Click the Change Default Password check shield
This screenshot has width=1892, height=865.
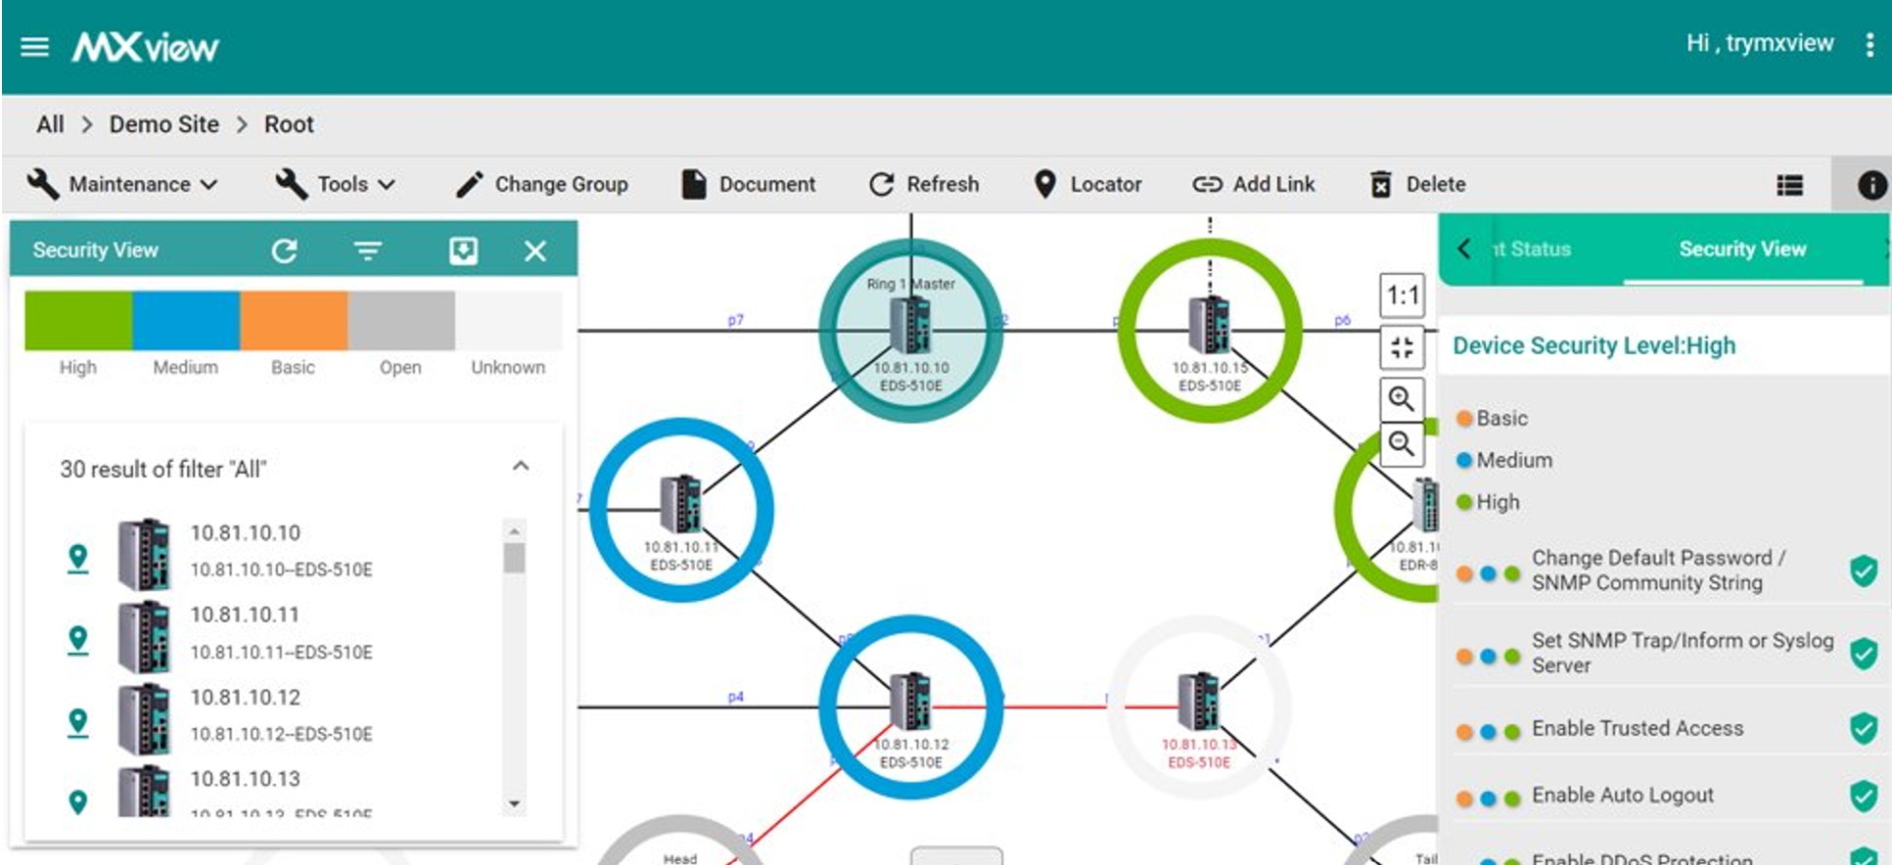1863,570
